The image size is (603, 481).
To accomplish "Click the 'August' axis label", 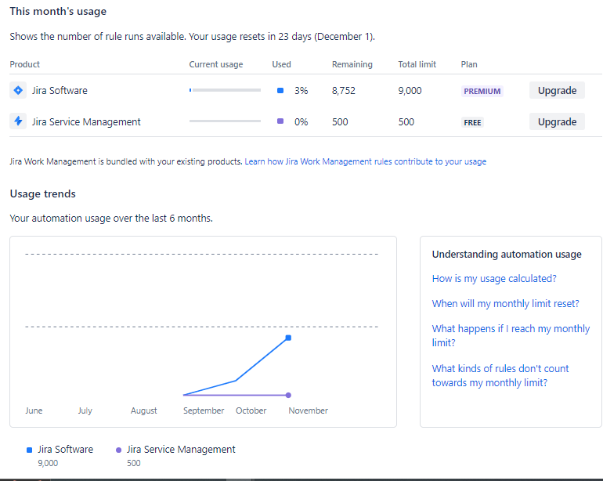I will 144,410.
